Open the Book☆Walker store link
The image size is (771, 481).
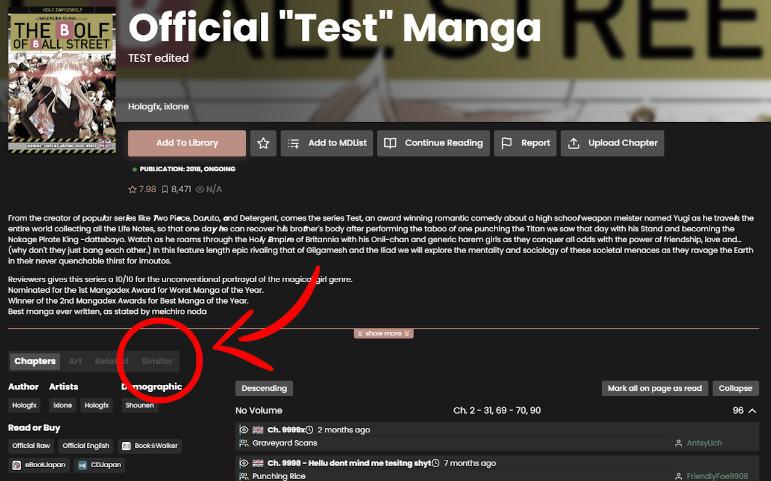click(x=150, y=446)
